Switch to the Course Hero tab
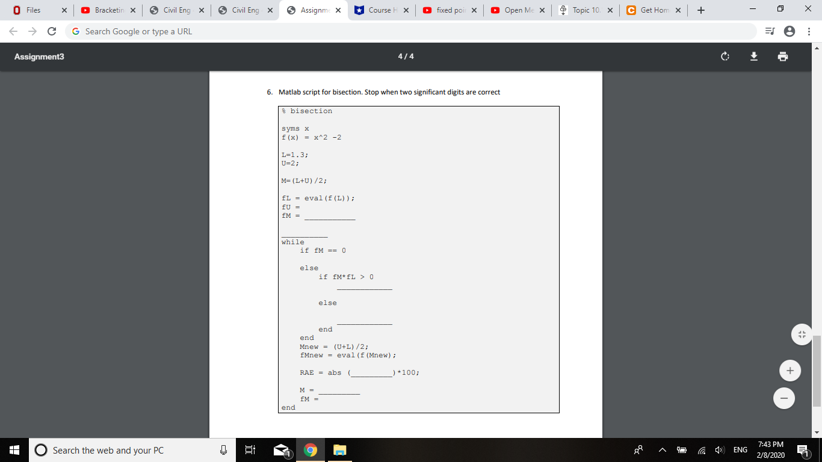 (382, 10)
